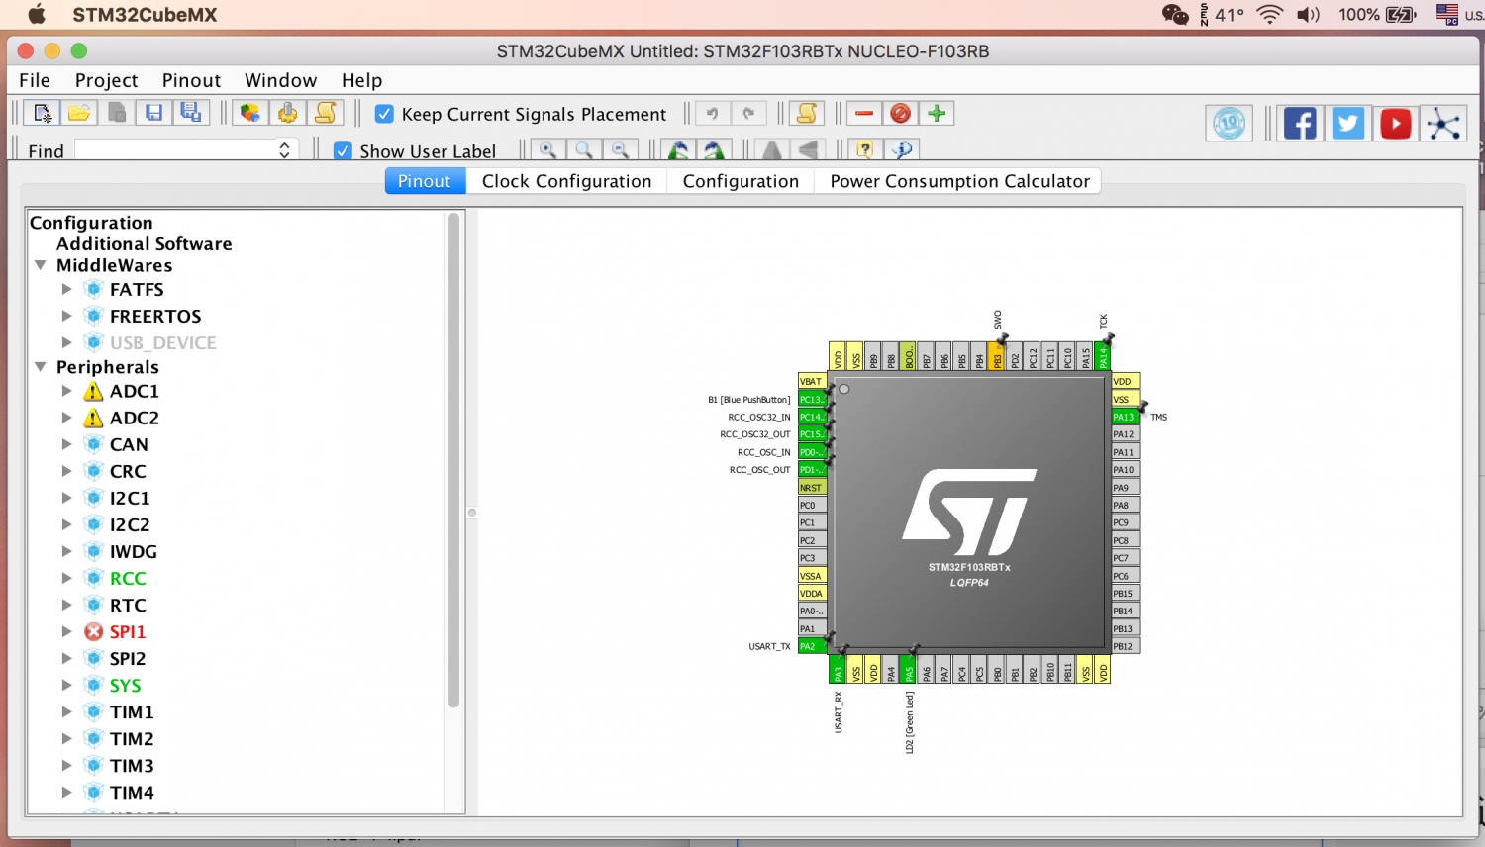The width and height of the screenshot is (1485, 847).
Task: Open the Wi-Fi menu bar icon
Action: point(1270,14)
